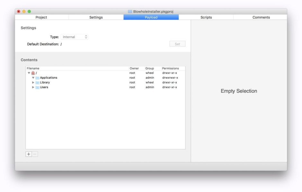Viewport: 302px width, 192px height.
Task: Click the green zoom window button
Action: pos(29,12)
